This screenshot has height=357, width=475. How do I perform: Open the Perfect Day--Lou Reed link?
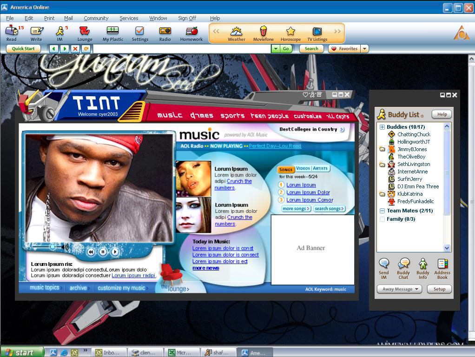(x=275, y=146)
